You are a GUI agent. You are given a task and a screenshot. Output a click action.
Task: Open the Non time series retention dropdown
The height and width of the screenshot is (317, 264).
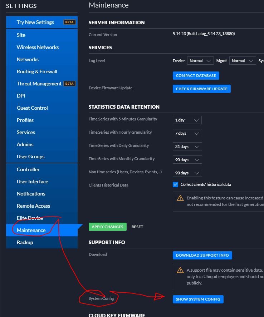tap(187, 173)
